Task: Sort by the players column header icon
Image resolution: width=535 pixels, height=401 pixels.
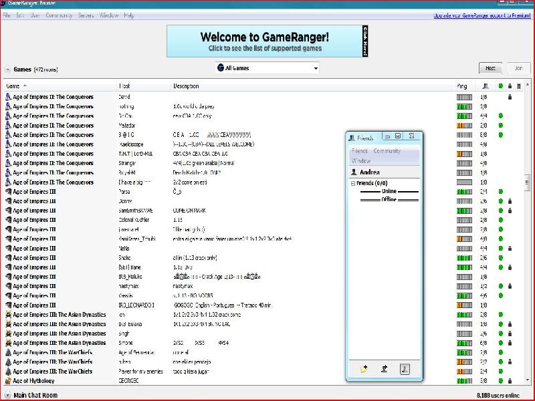Action: click(486, 86)
